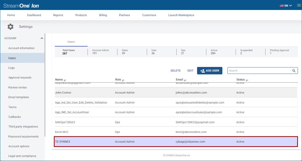Filter by Ops 21
Image resolution: width=302 pixels, height=161 pixels.
click(x=183, y=52)
